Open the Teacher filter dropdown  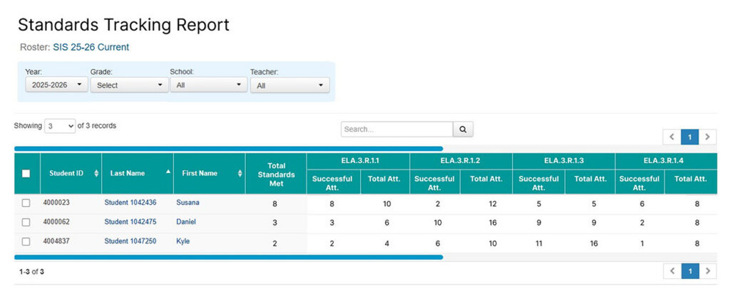(289, 85)
